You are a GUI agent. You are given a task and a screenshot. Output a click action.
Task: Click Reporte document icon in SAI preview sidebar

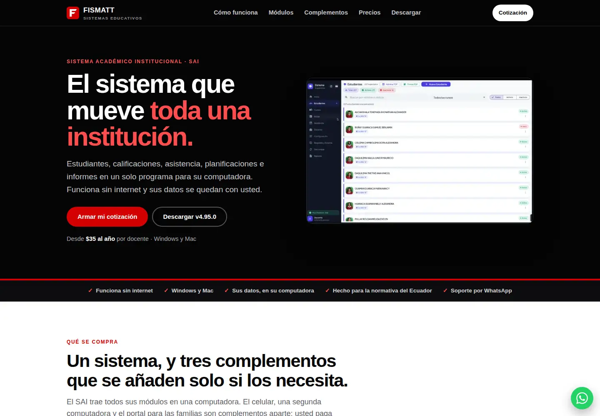(311, 156)
